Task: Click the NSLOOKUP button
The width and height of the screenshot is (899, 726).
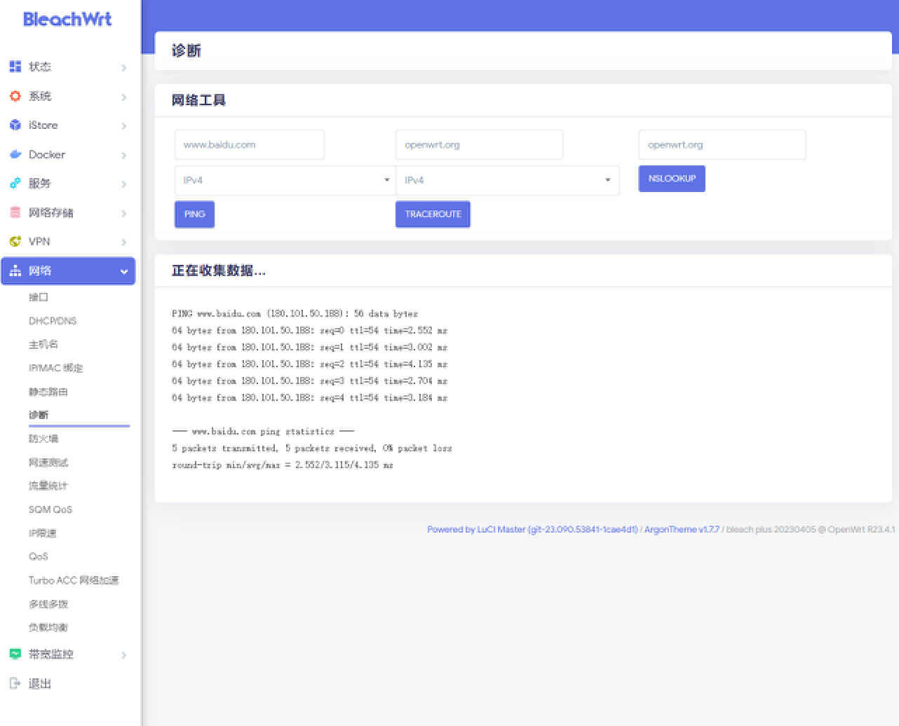Action: [671, 178]
